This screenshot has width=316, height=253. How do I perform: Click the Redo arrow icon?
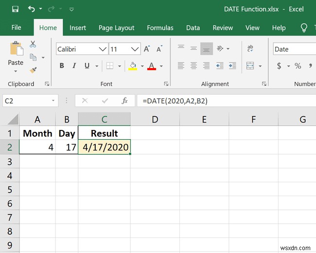click(x=52, y=9)
